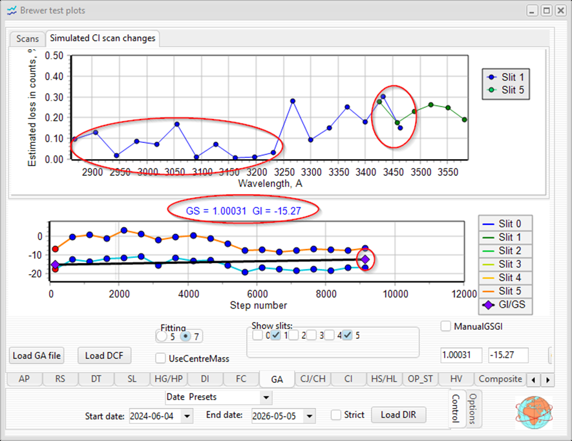Image resolution: width=572 pixels, height=441 pixels.
Task: Open the HS/HL tab
Action: 384,379
